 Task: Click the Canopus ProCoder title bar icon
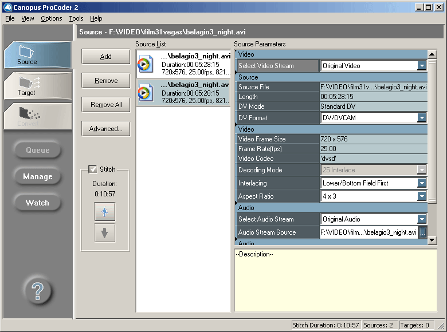(x=7, y=7)
